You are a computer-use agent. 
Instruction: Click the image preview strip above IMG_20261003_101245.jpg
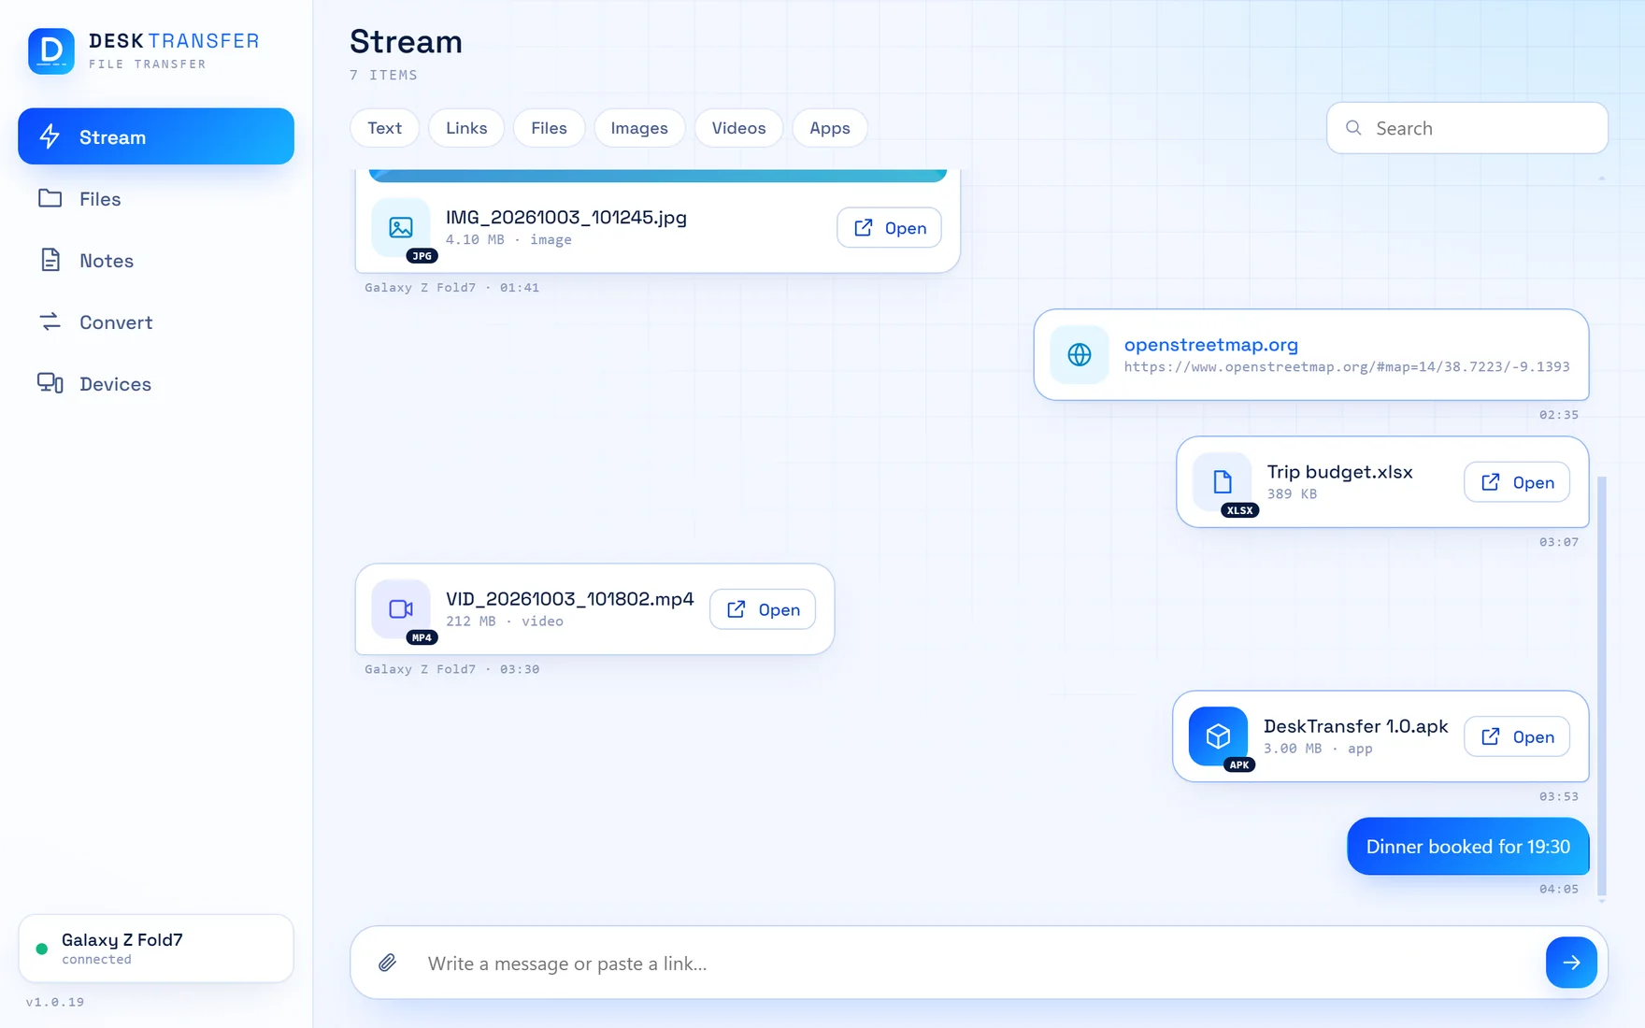tap(658, 176)
